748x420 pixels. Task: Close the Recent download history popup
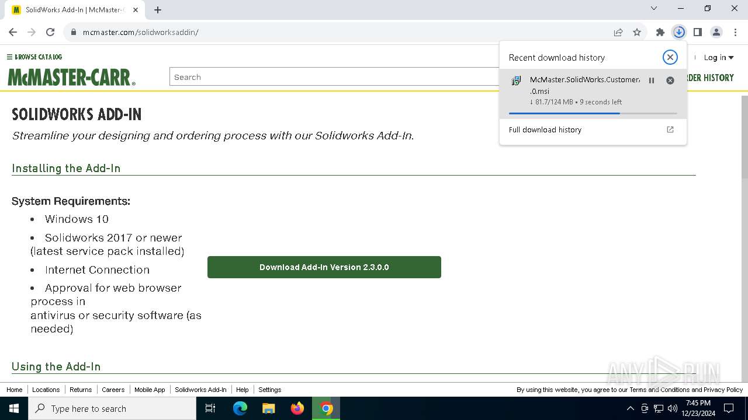[670, 57]
